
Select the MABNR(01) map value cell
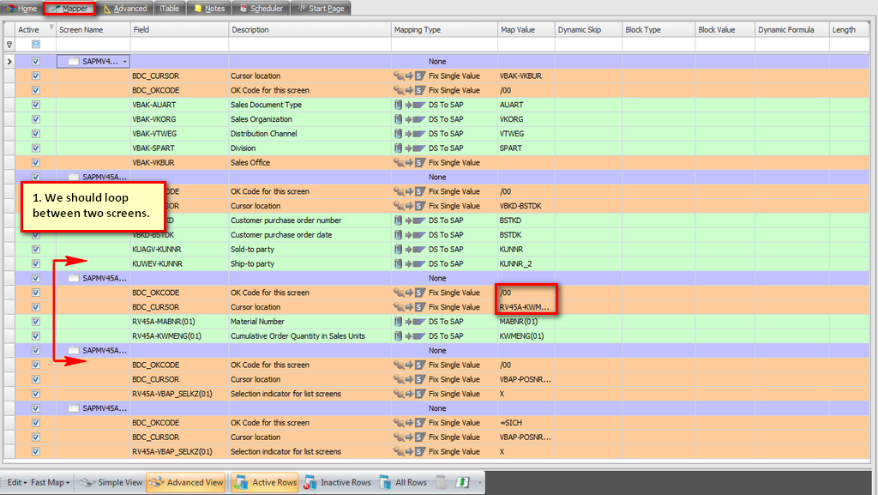[x=526, y=322]
